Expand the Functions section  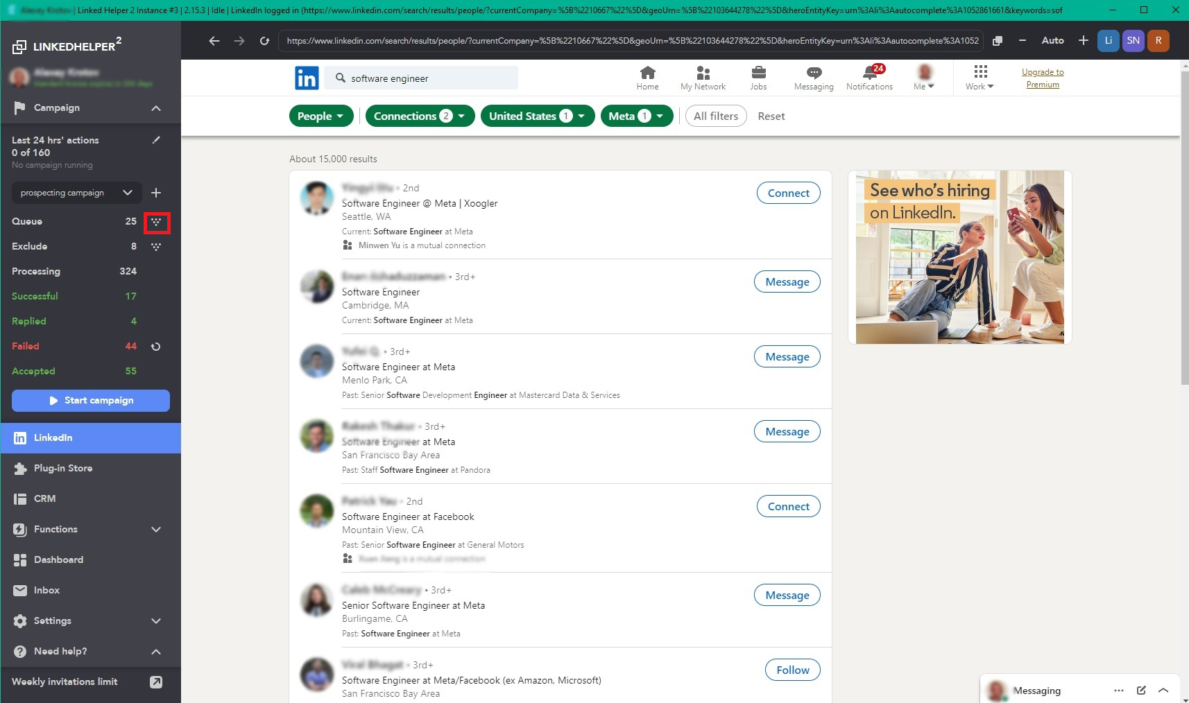(156, 530)
